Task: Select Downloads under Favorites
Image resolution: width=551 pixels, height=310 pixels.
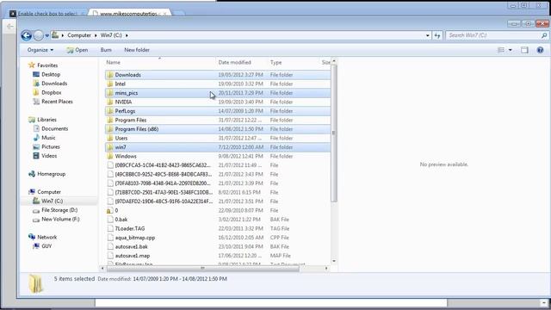Action: tap(54, 84)
